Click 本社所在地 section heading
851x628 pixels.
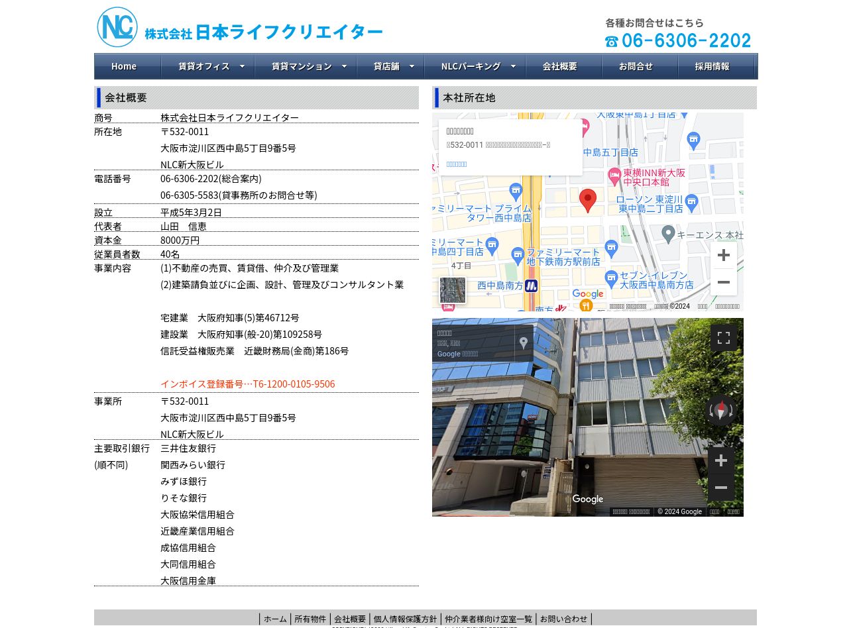(x=469, y=97)
